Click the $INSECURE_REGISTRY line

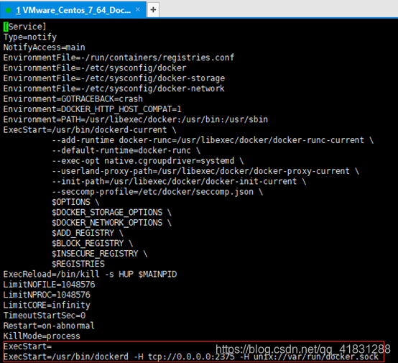tap(100, 254)
